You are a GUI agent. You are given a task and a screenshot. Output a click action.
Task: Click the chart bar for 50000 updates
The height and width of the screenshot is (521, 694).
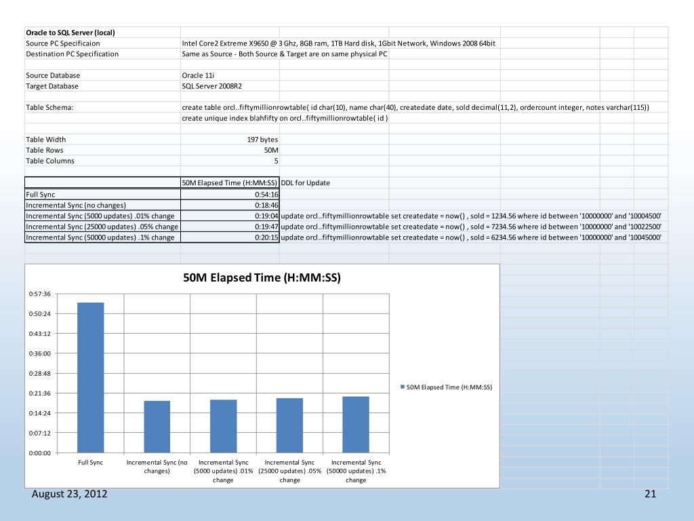click(x=356, y=425)
